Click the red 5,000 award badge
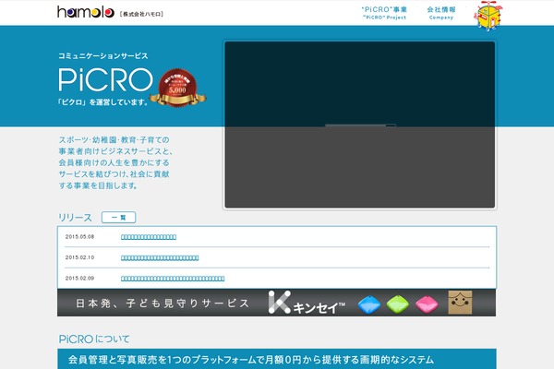Screen dimensions: 554x369 177,88
